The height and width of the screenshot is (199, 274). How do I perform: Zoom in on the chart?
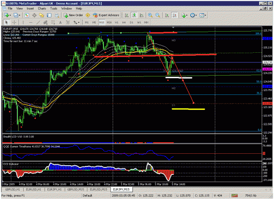[150, 15]
